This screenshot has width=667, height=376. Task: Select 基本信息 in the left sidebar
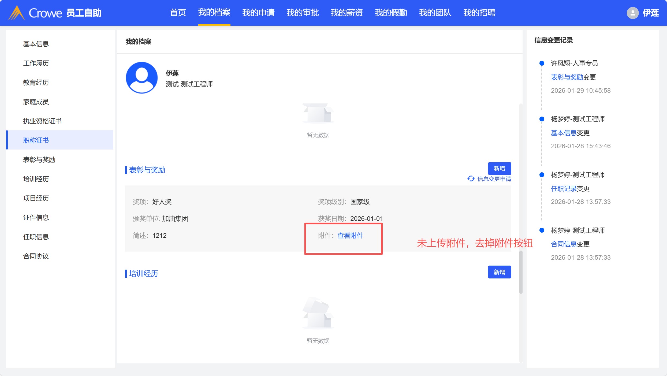coord(36,44)
